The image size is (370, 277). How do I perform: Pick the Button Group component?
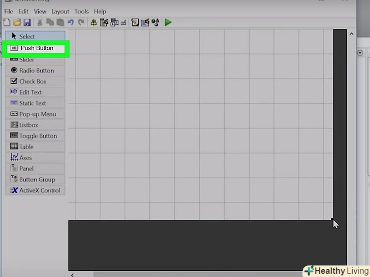coord(35,179)
